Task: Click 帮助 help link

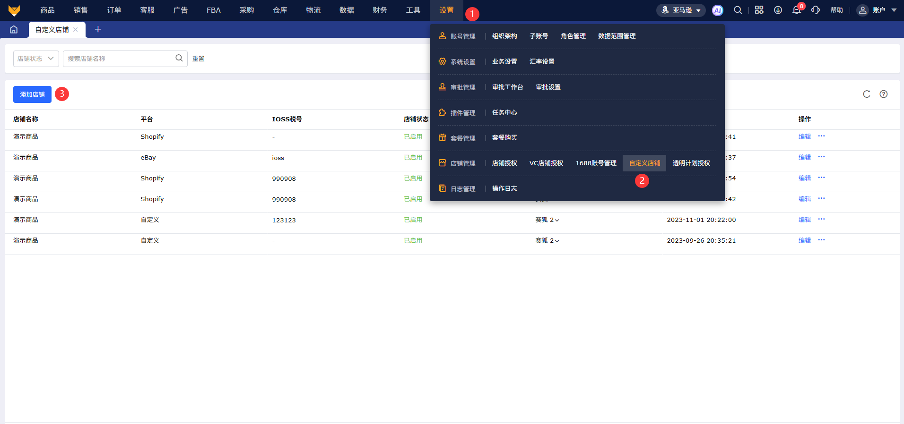Action: pos(836,10)
